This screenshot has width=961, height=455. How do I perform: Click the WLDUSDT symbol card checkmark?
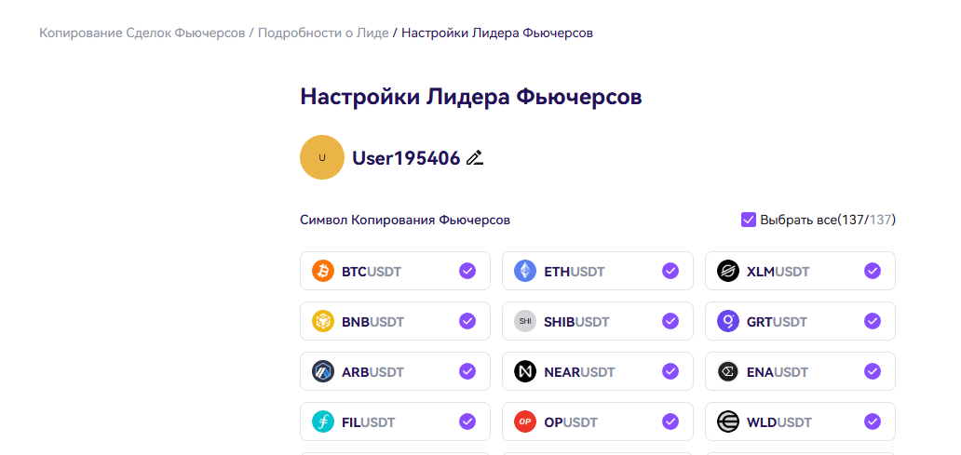pos(873,422)
